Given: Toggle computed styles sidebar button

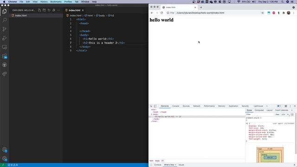Looking at the screenshot, I should click(292, 115).
